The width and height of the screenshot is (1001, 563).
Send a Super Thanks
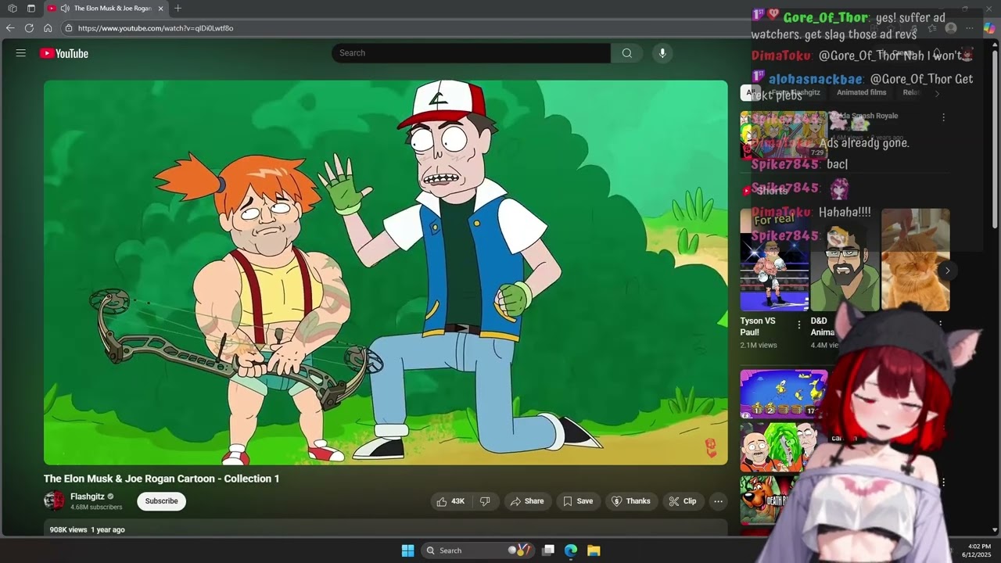pyautogui.click(x=631, y=501)
